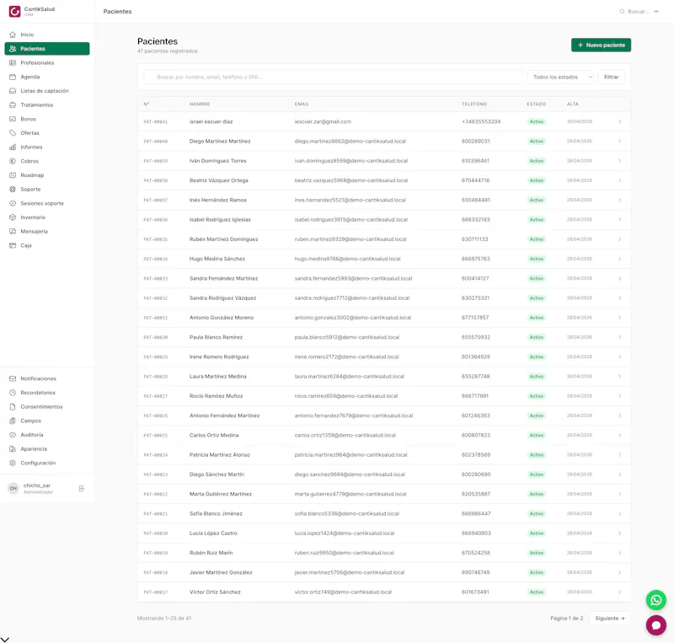Open Paula Blanco Ramírez row chevron
The height and width of the screenshot is (643, 674).
coord(620,337)
